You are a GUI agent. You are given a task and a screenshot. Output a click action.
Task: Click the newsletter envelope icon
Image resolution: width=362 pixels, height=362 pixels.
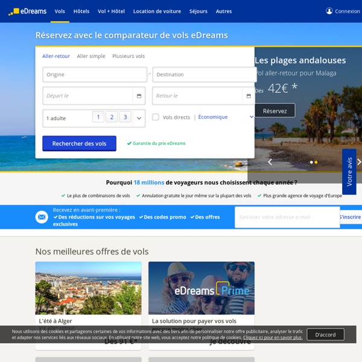click(42, 217)
